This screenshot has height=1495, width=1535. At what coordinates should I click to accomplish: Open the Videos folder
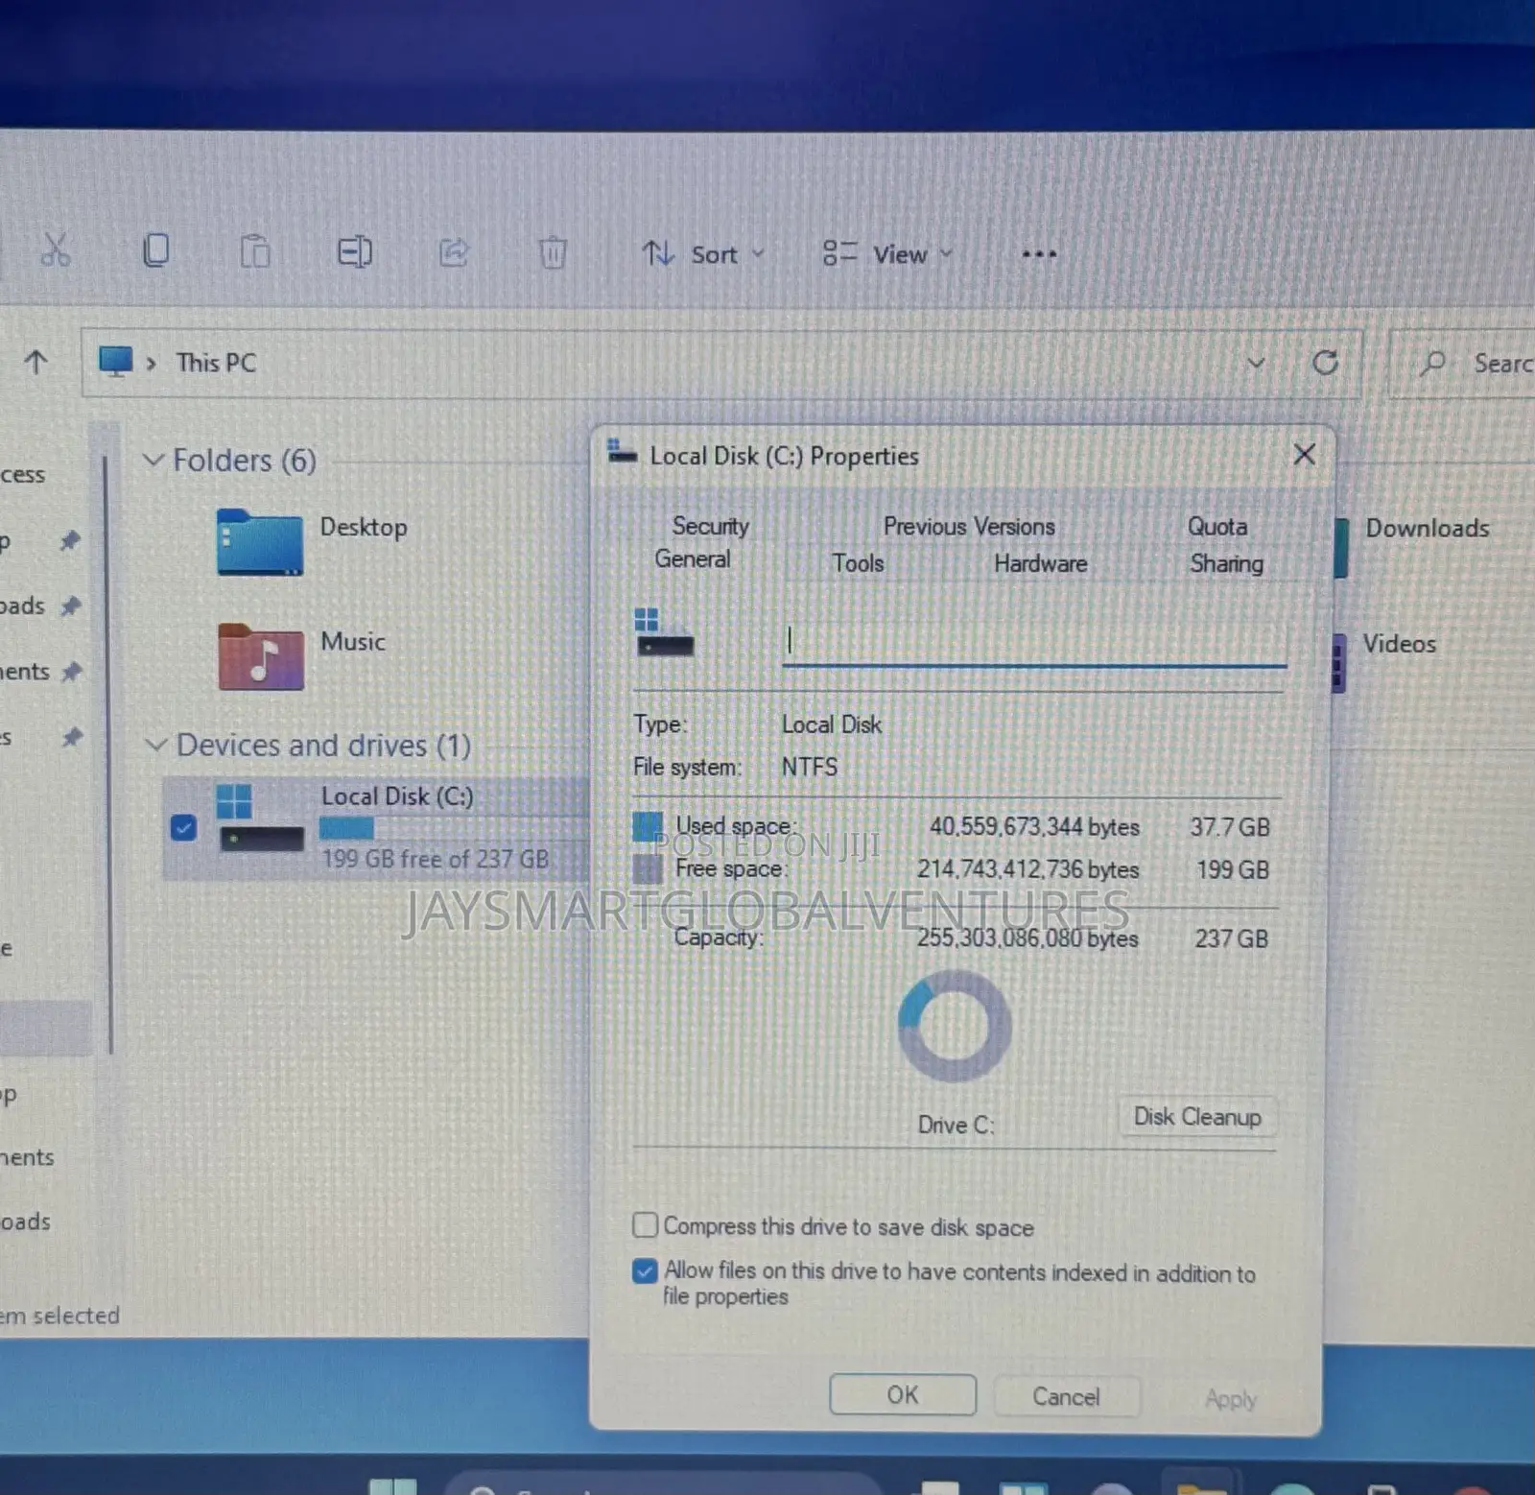[x=1400, y=644]
